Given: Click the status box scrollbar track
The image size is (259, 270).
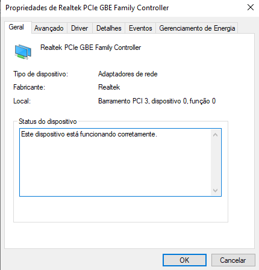Looking at the screenshot, I should 215,162.
